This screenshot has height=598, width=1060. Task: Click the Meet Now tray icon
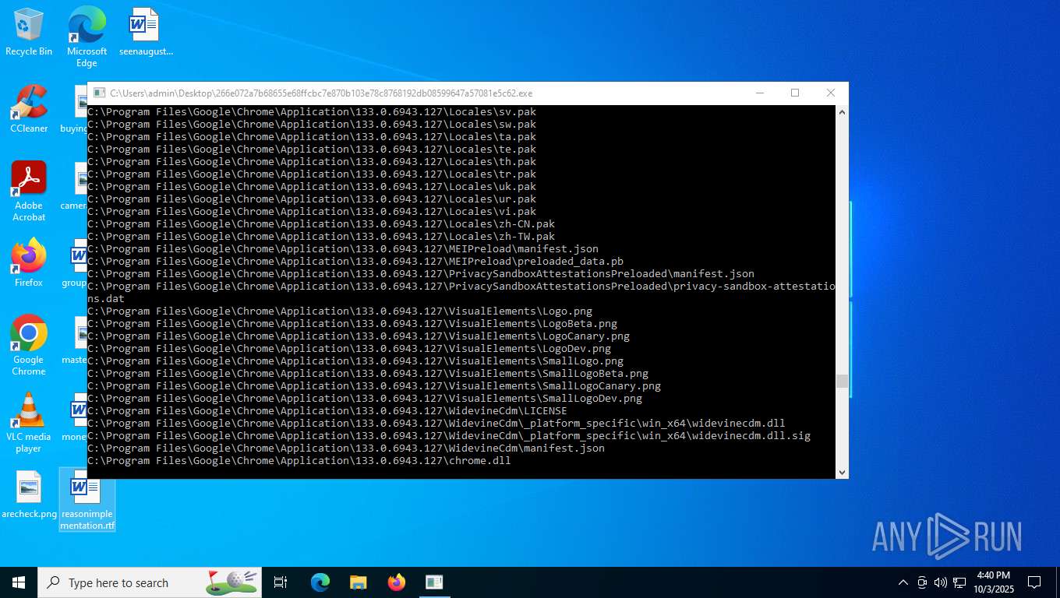pos(922,582)
